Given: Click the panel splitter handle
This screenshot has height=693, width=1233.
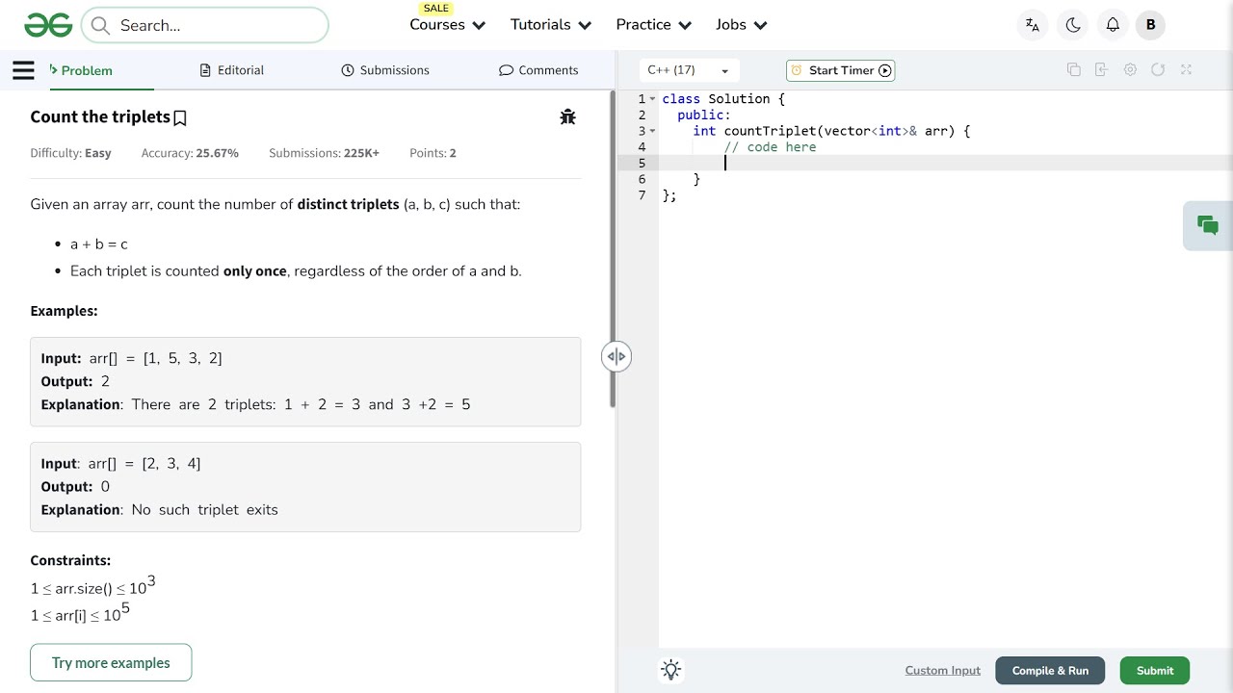Looking at the screenshot, I should tap(616, 356).
